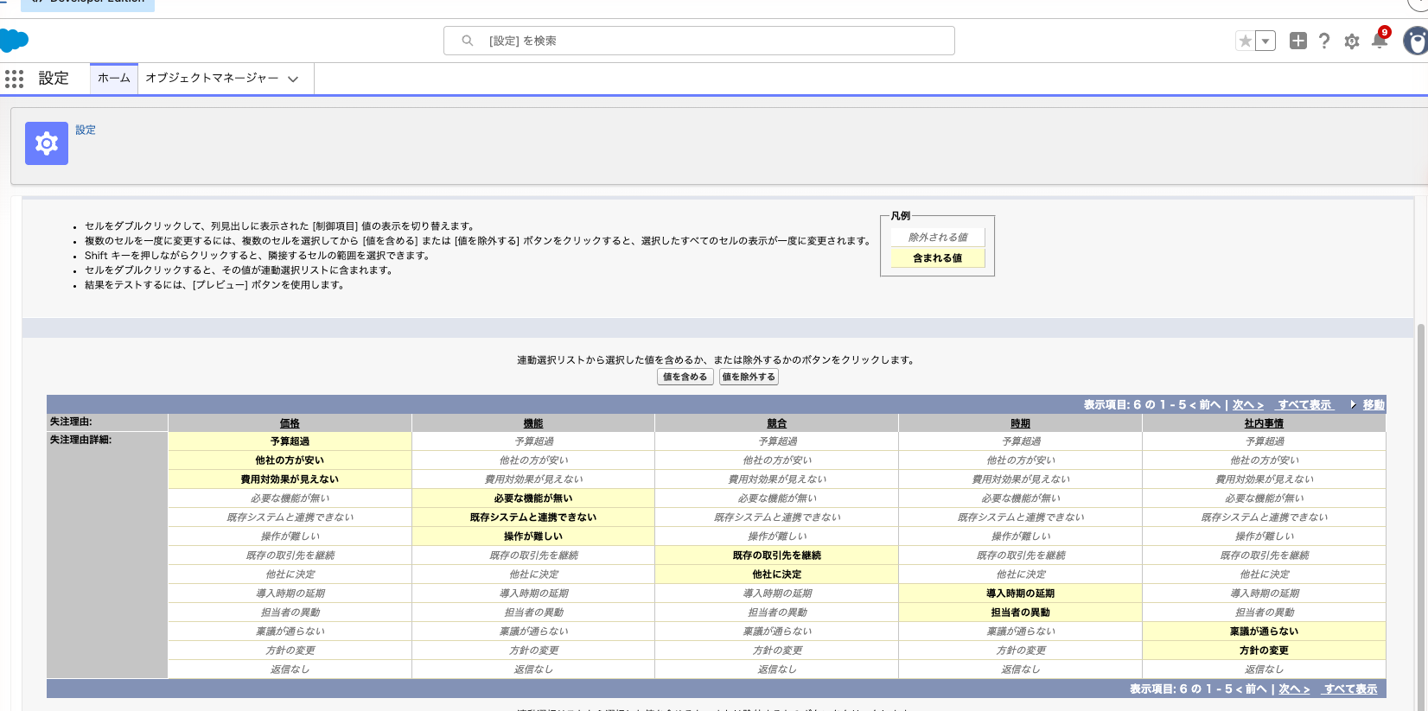Select the 機能 column header

[x=533, y=423]
